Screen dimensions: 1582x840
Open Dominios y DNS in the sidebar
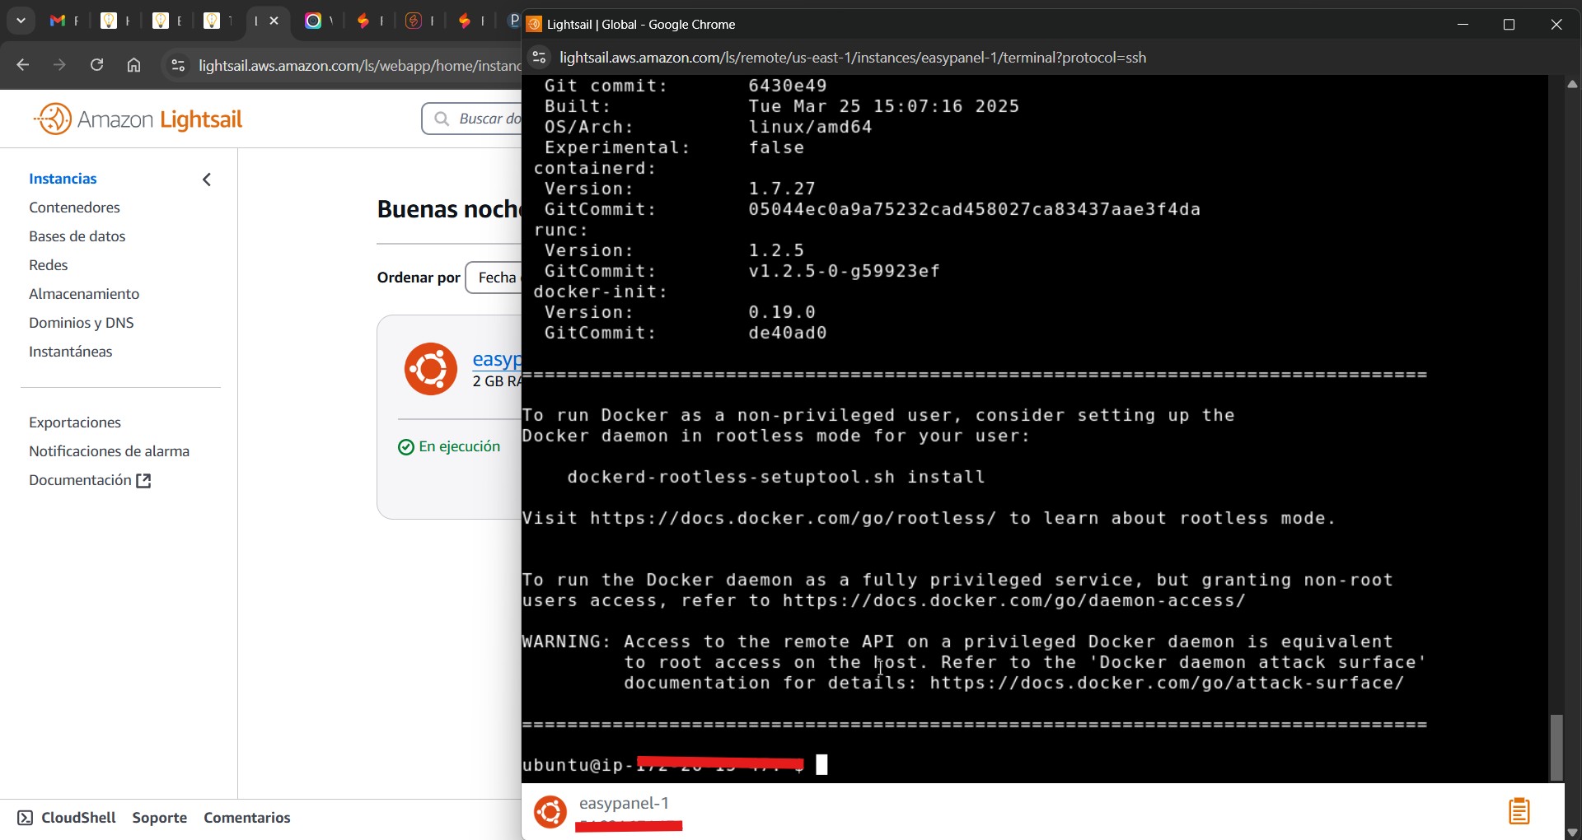[81, 323]
